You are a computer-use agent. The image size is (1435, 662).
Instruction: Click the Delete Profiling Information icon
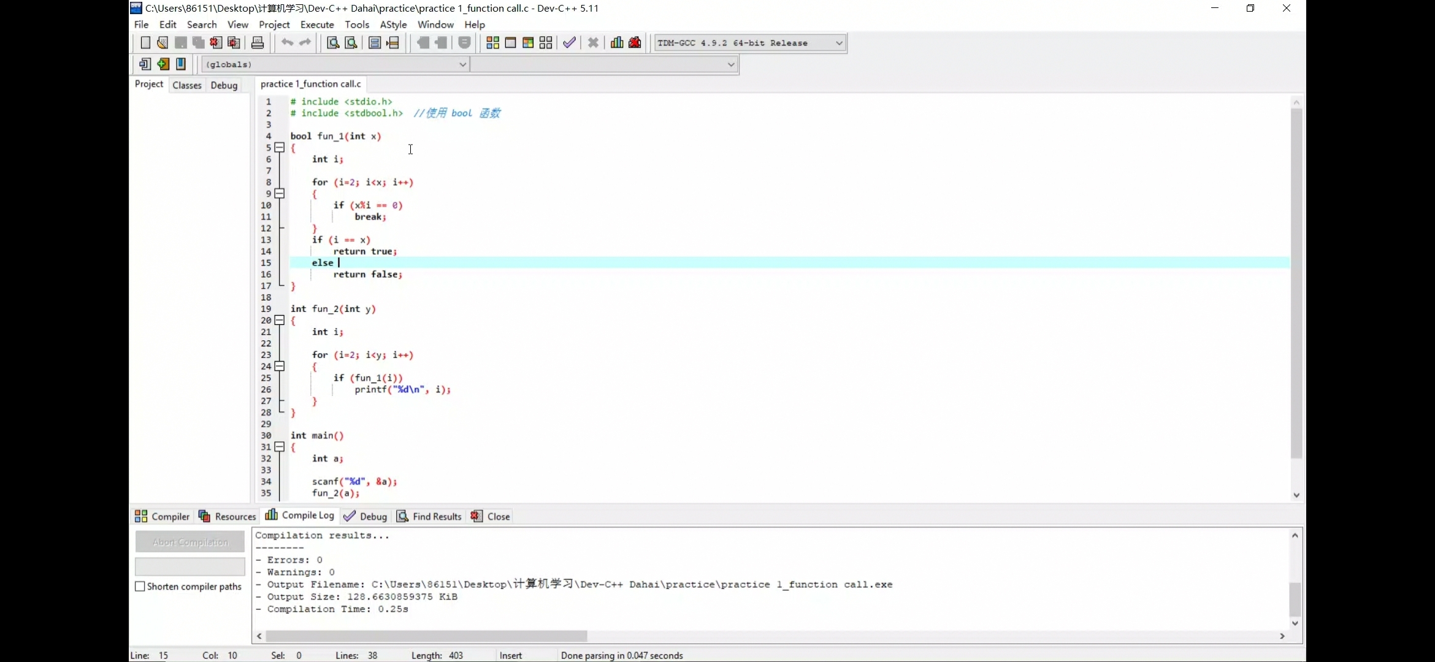tap(635, 43)
